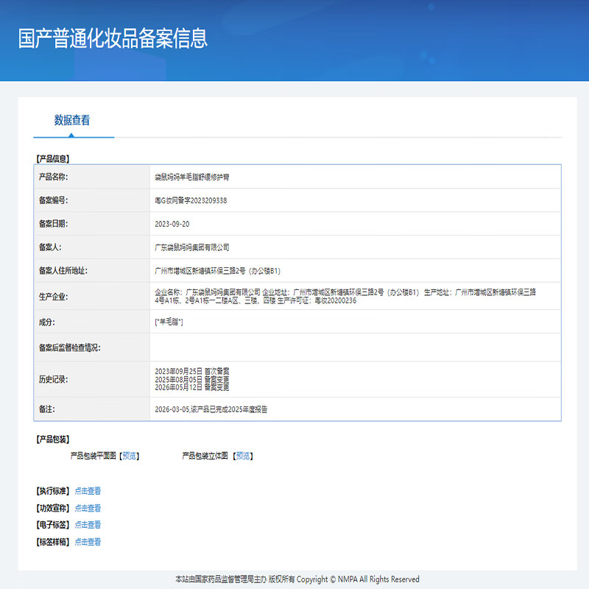589x589 pixels.
Task: Select history entry 2025年08月05日 备案变更
Action: pos(192,379)
